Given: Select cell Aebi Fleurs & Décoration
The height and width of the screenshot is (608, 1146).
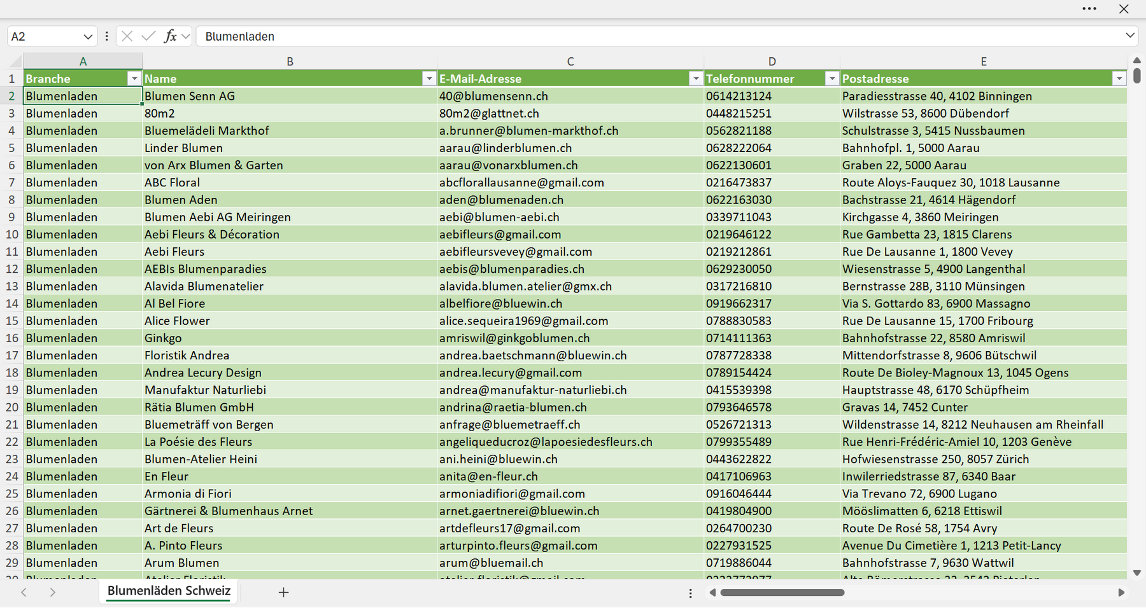Looking at the screenshot, I should 290,234.
